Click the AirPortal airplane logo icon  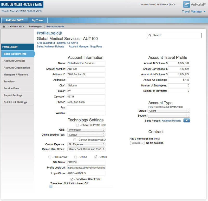coord(186,4)
